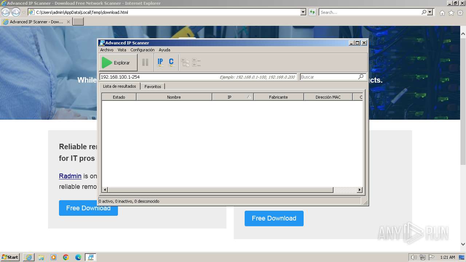Open the Ayuda menu
This screenshot has width=466, height=262.
tap(165, 50)
